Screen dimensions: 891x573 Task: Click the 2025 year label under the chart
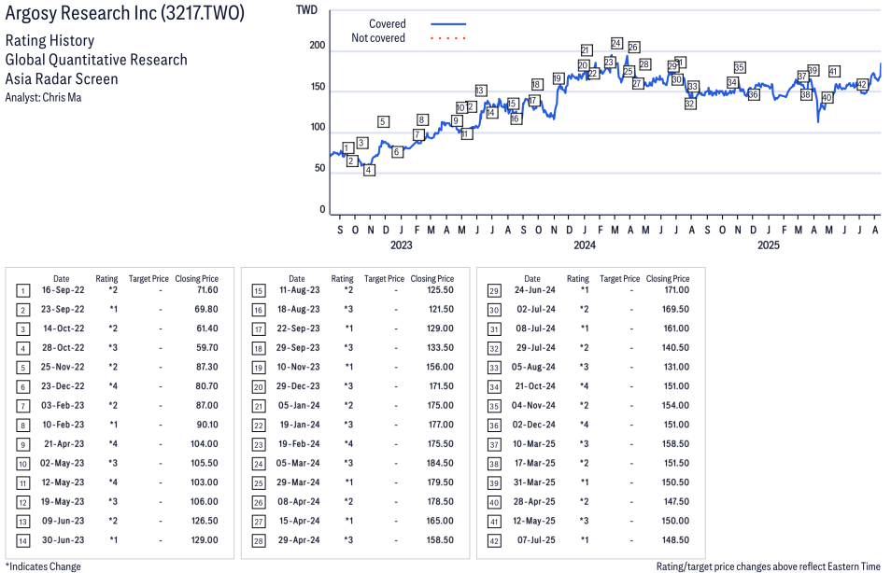tap(769, 245)
